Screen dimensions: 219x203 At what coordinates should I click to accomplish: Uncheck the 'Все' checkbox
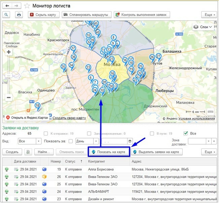click(185, 134)
